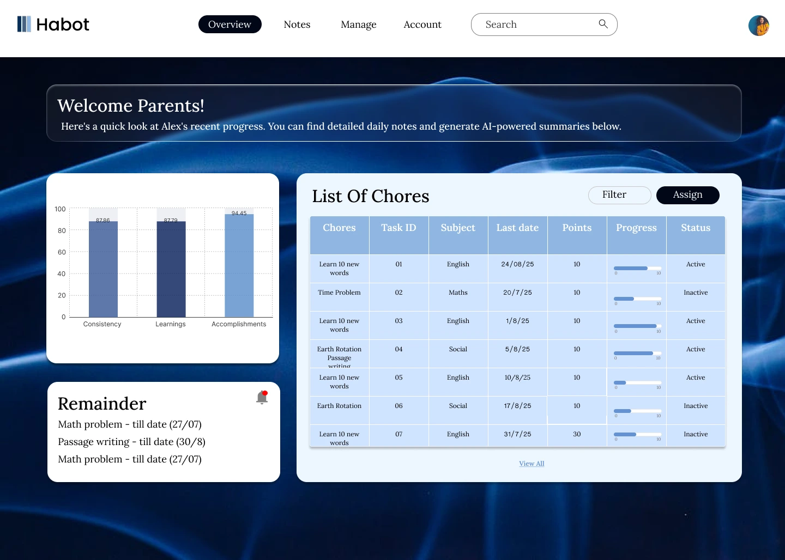Select the Learnings bar in chart
Image resolution: width=785 pixels, height=560 pixels.
(x=171, y=269)
